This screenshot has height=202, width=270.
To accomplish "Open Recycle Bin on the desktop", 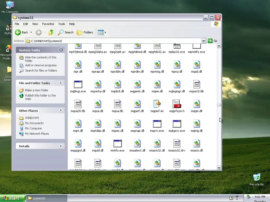I will [x=257, y=179].
